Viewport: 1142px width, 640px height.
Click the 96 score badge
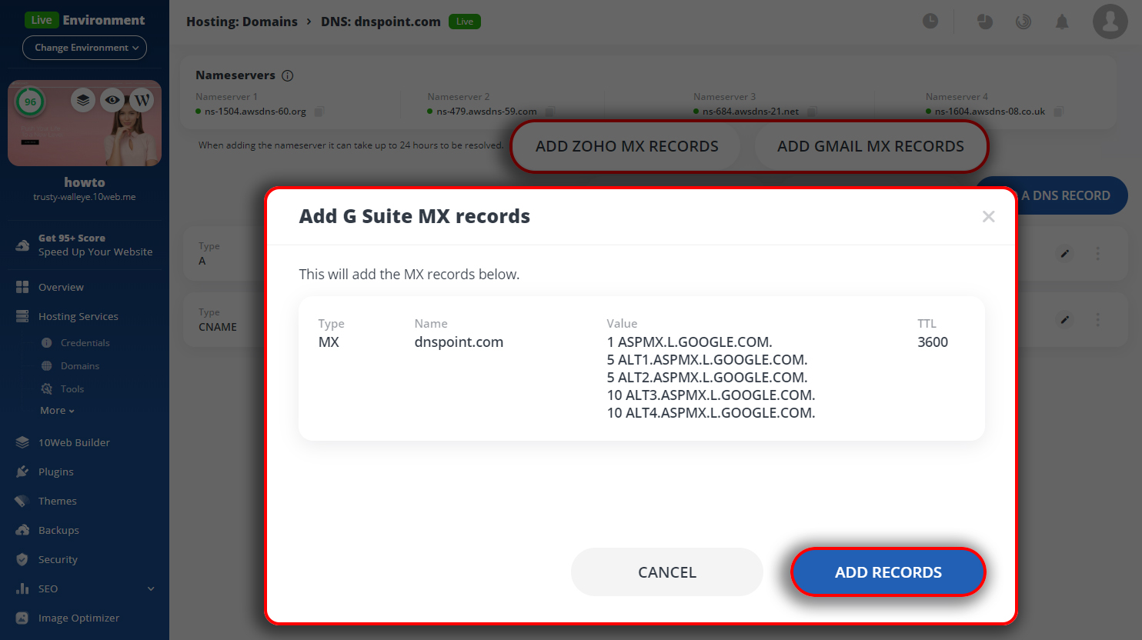[x=30, y=102]
